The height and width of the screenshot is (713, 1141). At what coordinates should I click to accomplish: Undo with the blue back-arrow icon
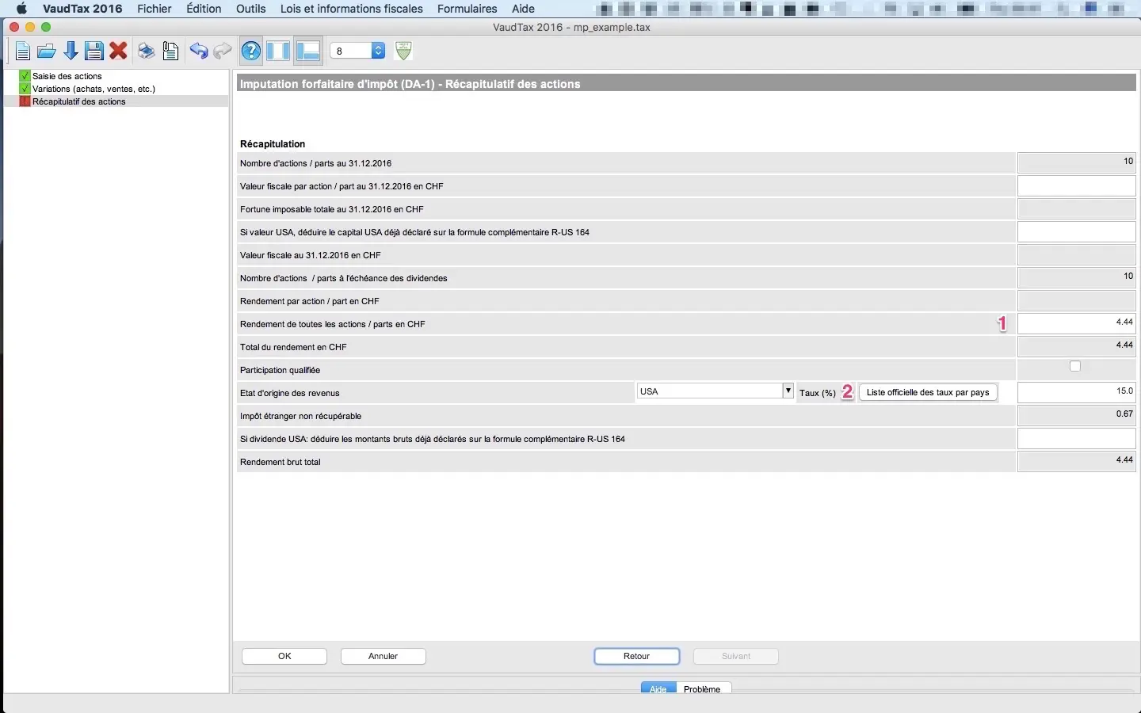click(198, 51)
